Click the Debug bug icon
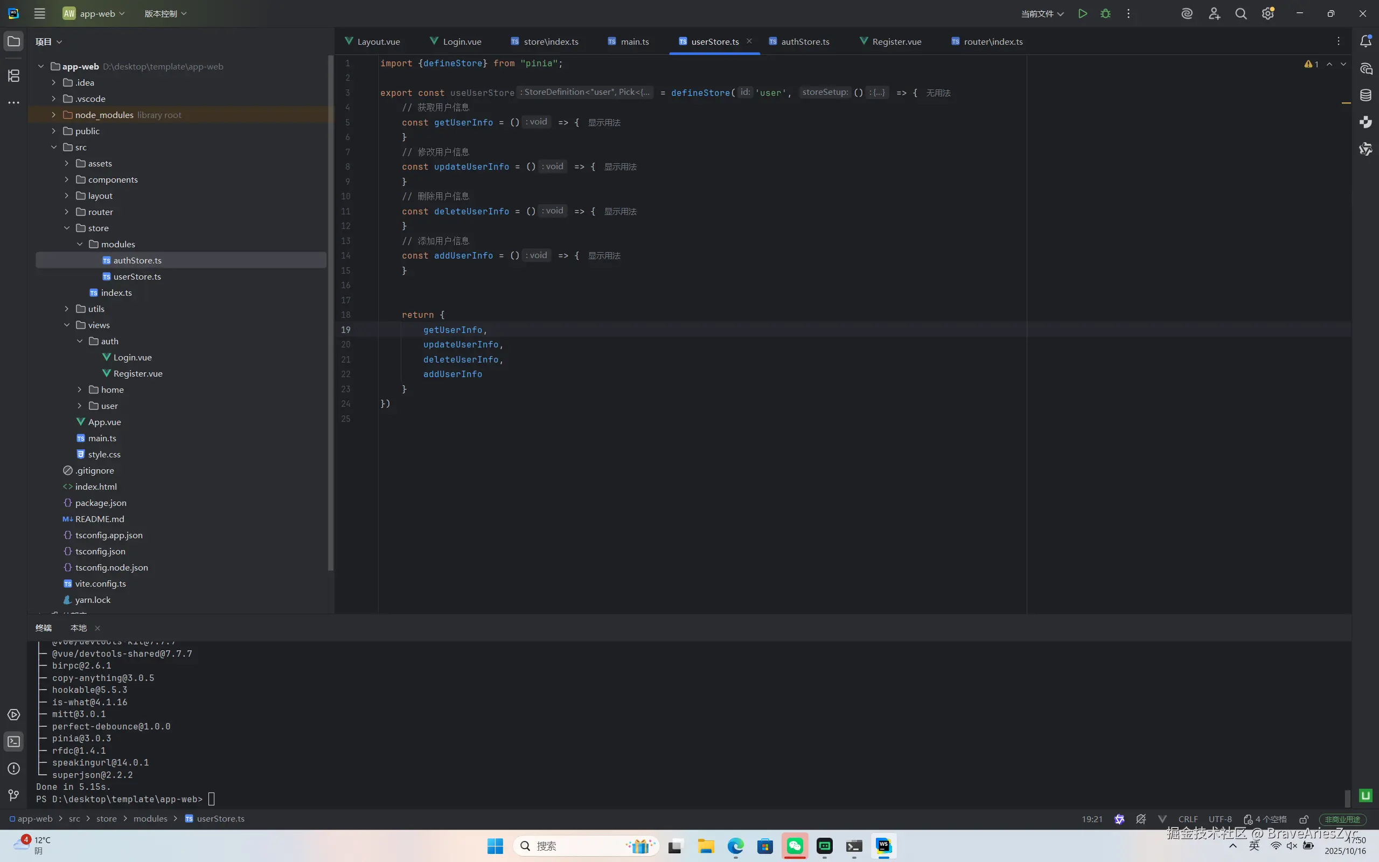The width and height of the screenshot is (1379, 862). (x=1105, y=13)
